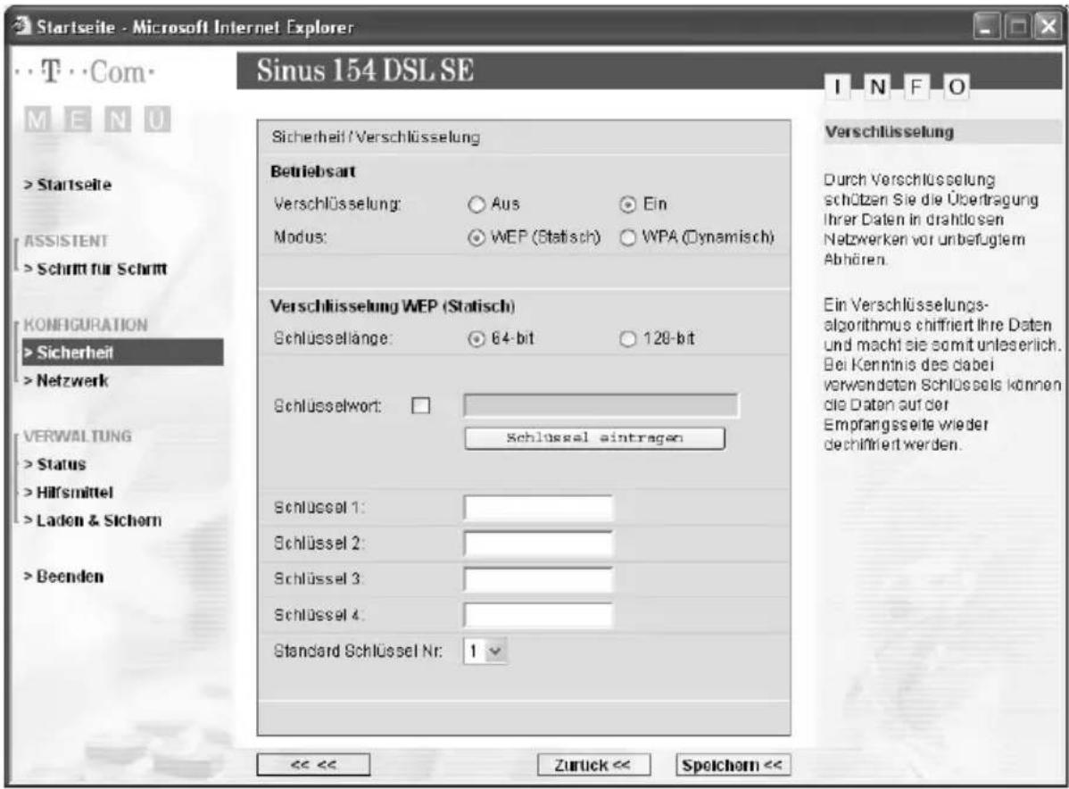Select 64-bit Schlüssellänge
This screenshot has width=1069, height=789.
(x=476, y=339)
